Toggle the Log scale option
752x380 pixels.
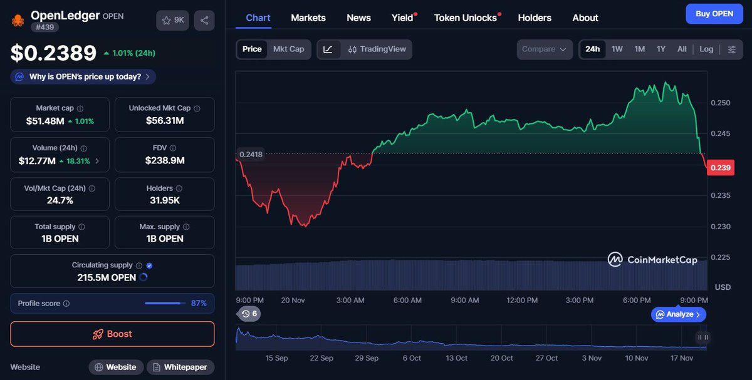706,49
